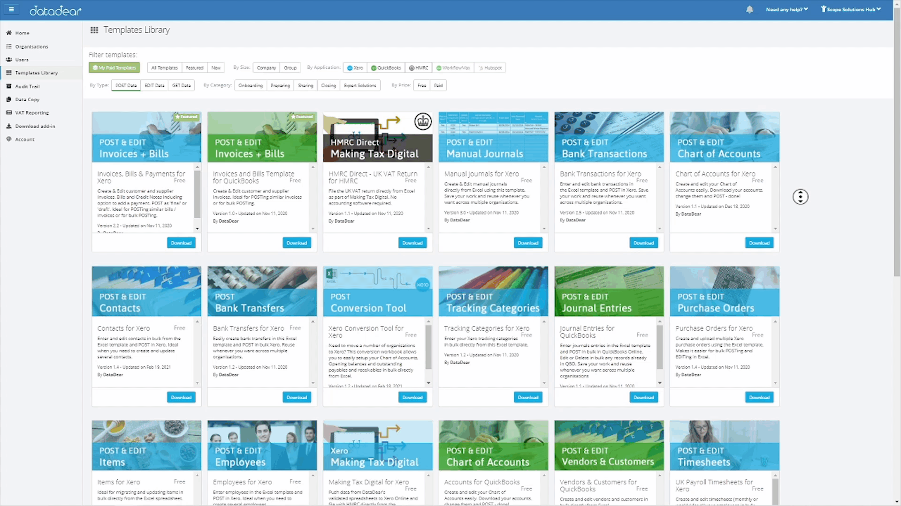This screenshot has width=901, height=506.
Task: Toggle the hamburger menu icon
Action: pyautogui.click(x=11, y=9)
